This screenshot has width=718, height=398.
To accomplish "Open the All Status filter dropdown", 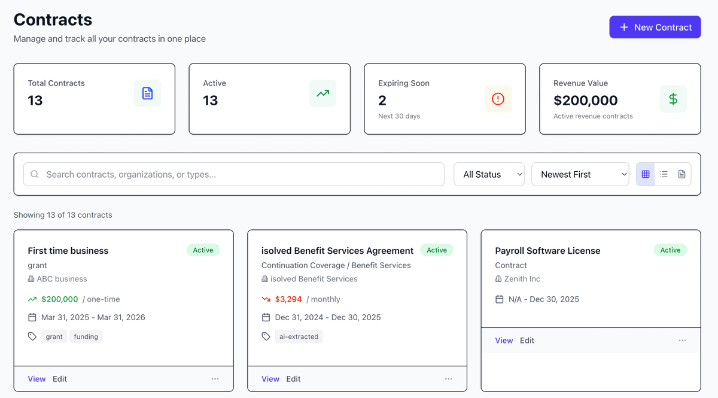I will click(489, 174).
